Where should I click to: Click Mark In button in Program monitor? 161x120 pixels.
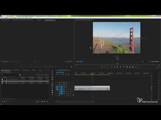(x=105, y=67)
